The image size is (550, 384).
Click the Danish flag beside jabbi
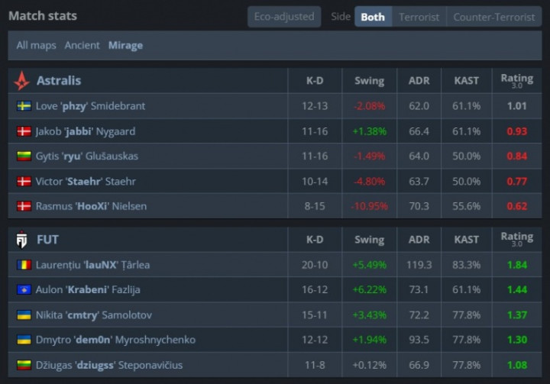tap(24, 131)
